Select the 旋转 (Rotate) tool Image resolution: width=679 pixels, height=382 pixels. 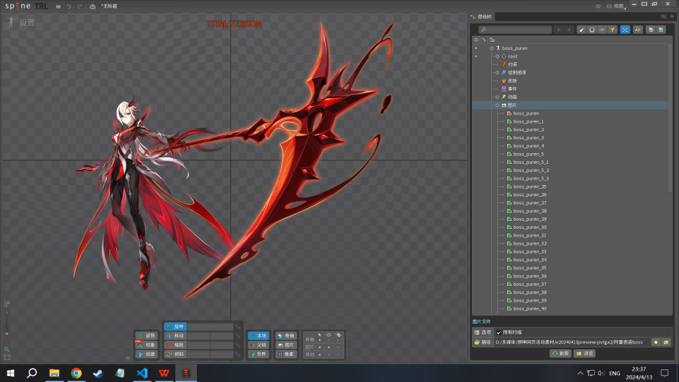[x=175, y=326]
